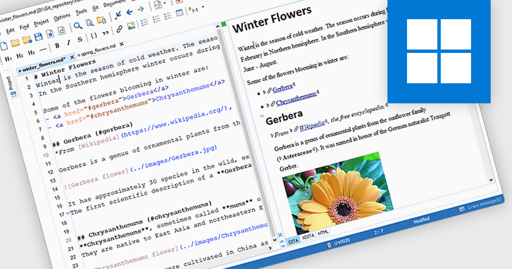Apply H1 heading style
Viewport: 512px width, 269px height.
pos(8,58)
